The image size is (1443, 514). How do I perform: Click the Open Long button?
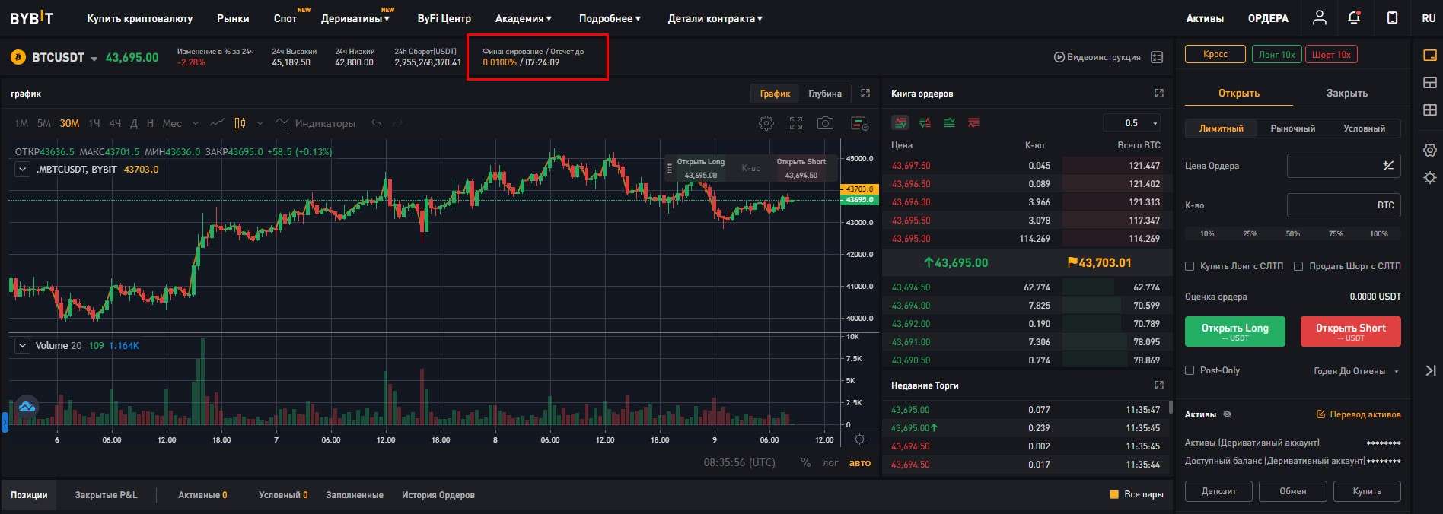pos(1234,332)
